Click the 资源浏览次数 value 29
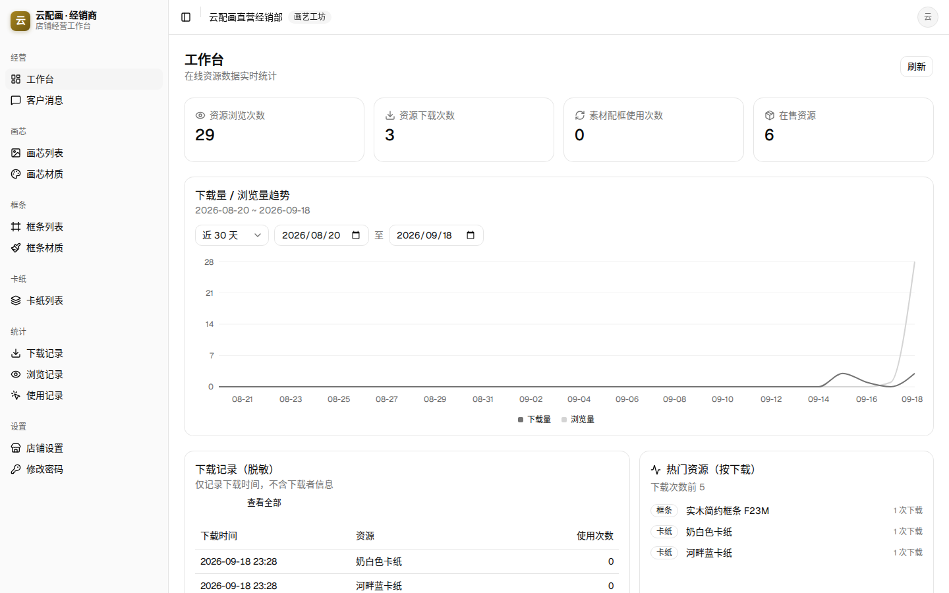Viewport: 949px width, 593px height. [205, 135]
